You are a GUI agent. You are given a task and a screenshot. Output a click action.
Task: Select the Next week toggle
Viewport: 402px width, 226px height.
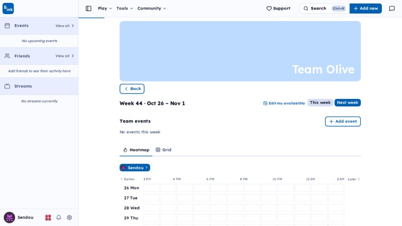(x=347, y=102)
